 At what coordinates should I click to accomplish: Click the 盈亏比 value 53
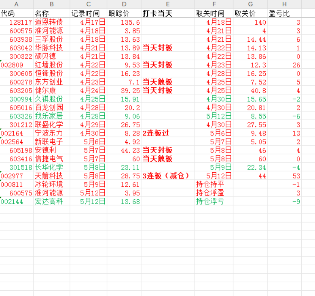tap(284, 176)
